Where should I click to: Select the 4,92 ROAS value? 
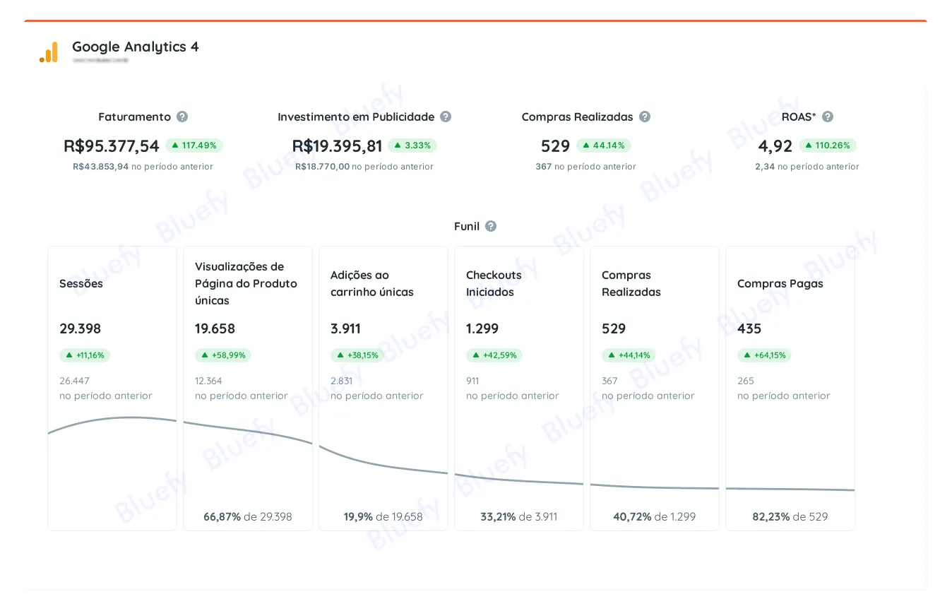point(775,146)
